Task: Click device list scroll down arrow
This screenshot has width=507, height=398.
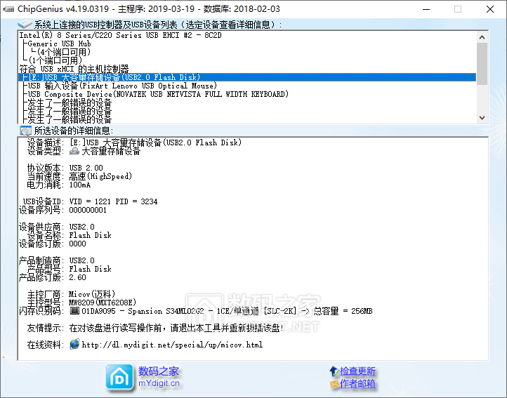Action: (482, 118)
